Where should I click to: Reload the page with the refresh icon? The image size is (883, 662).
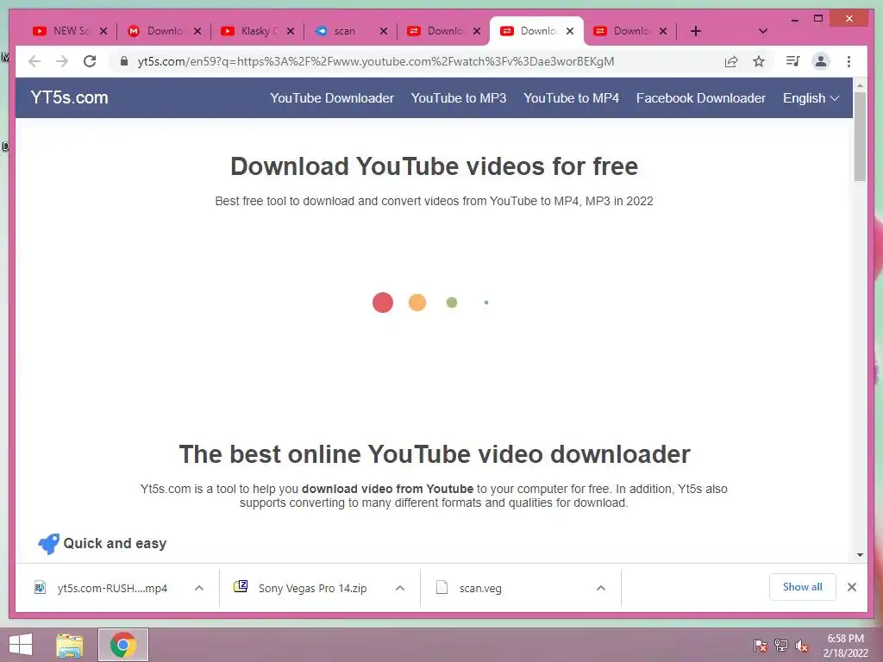tap(90, 61)
